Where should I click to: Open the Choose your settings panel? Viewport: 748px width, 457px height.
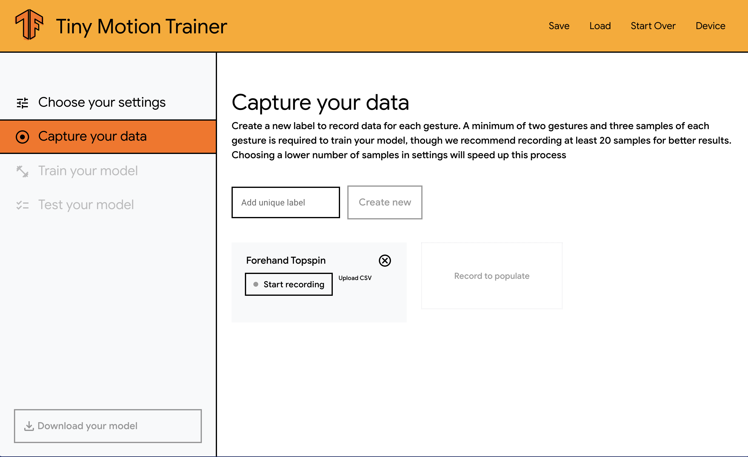coord(102,102)
